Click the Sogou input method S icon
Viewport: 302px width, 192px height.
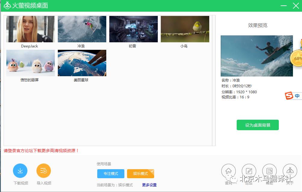(x=289, y=95)
